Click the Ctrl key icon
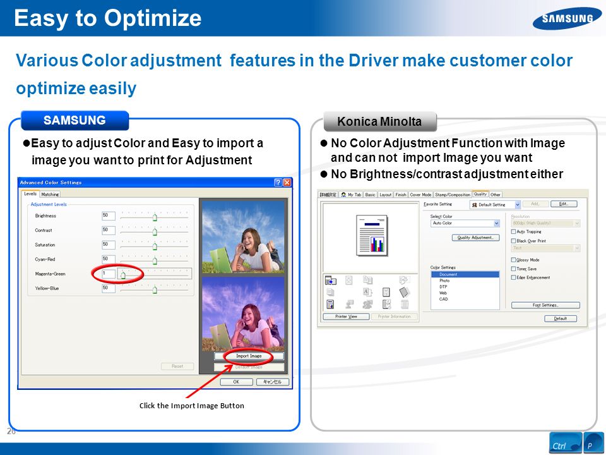 [566, 443]
